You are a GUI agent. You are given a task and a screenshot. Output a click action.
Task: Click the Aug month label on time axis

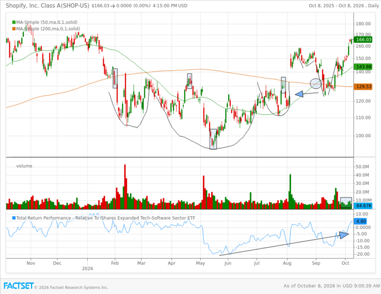click(287, 263)
